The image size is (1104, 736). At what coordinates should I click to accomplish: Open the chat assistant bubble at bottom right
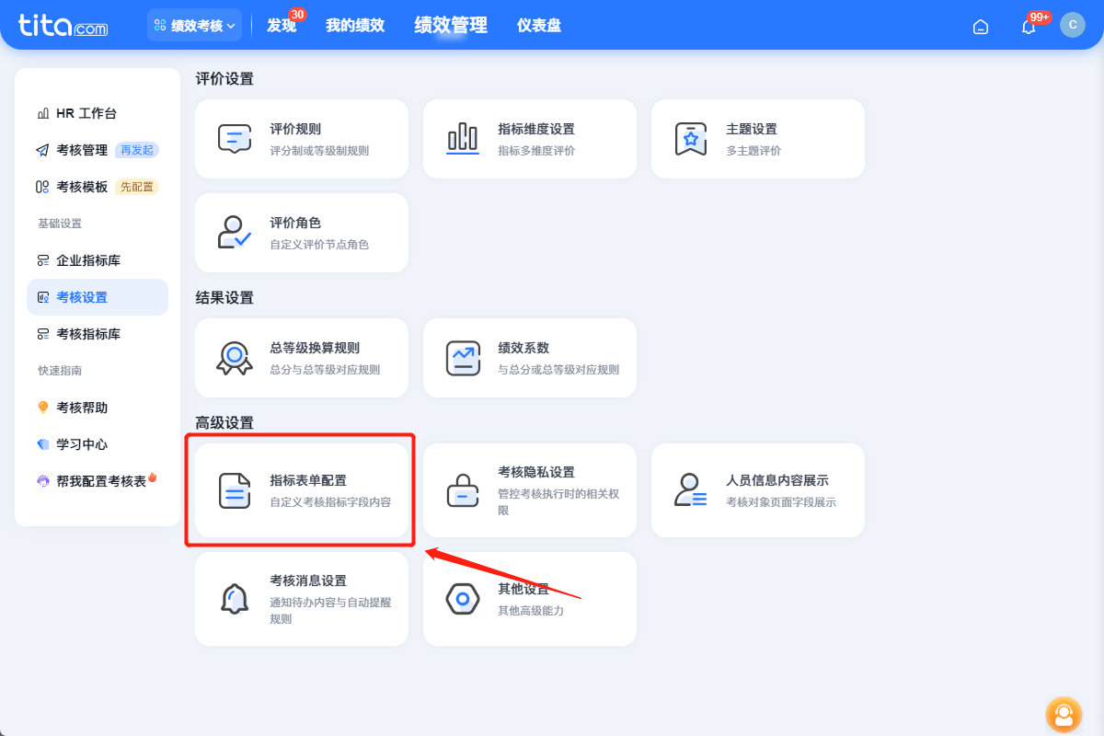click(1064, 715)
